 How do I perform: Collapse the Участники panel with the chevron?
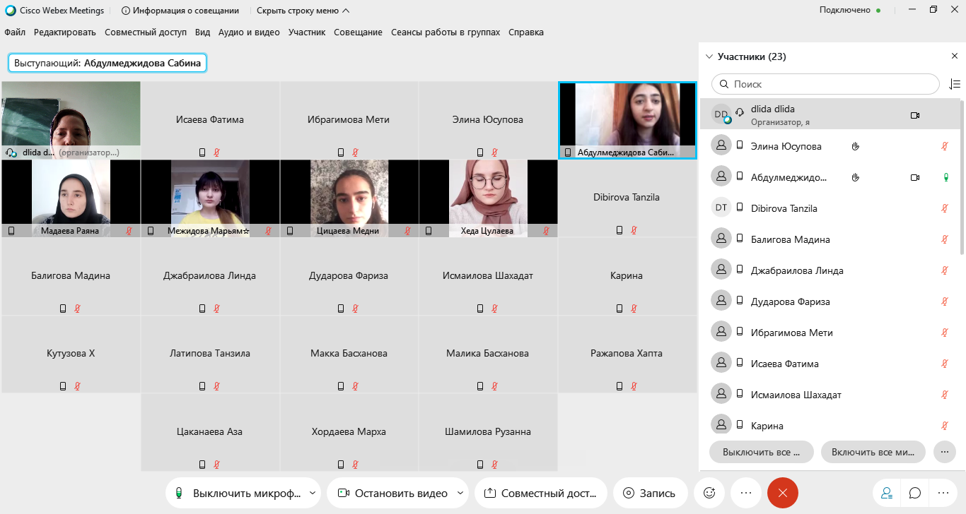click(709, 56)
